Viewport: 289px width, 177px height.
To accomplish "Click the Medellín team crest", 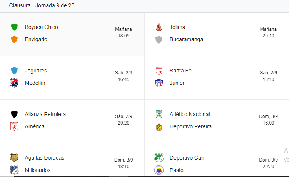I will point(14,83).
